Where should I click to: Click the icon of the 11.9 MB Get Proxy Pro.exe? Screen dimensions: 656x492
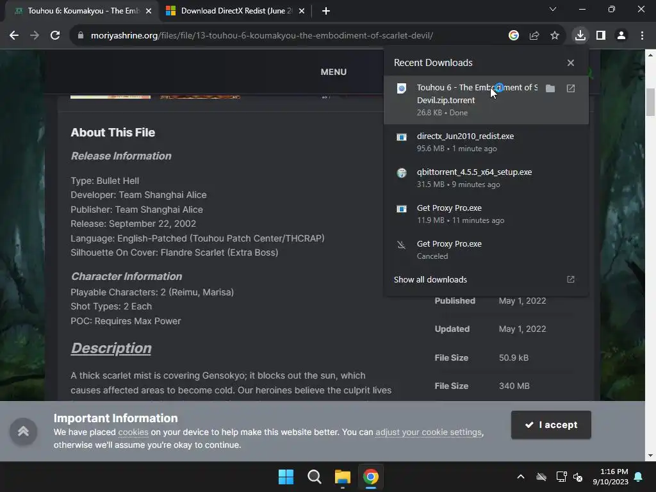[402, 209]
